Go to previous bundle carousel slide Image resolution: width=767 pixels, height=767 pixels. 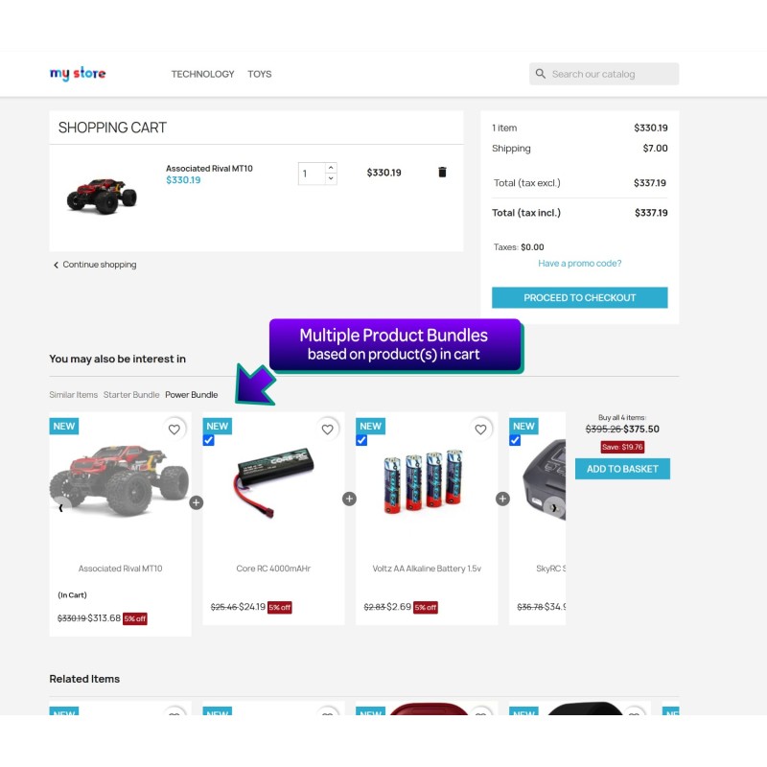pos(61,508)
